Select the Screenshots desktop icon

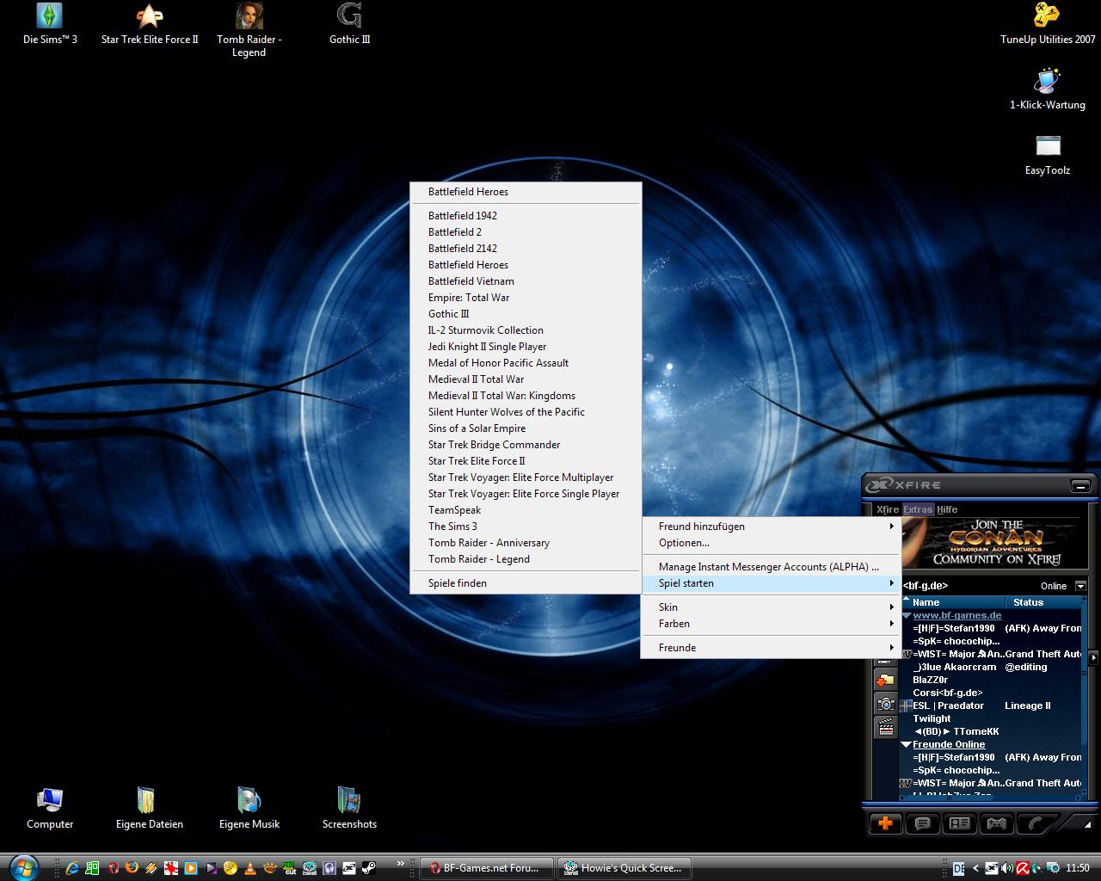pyautogui.click(x=349, y=809)
